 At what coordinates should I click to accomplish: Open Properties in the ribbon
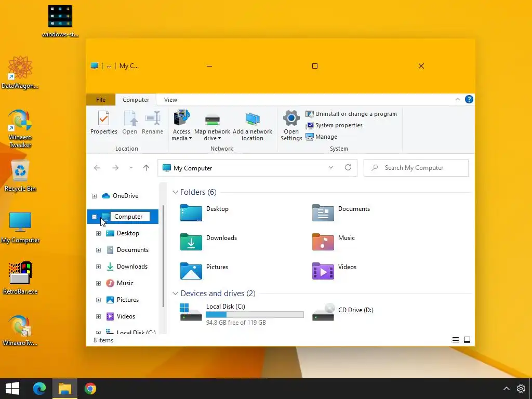[x=103, y=123]
